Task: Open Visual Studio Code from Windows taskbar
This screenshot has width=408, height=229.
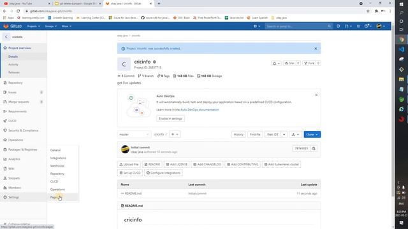Action: point(401,49)
